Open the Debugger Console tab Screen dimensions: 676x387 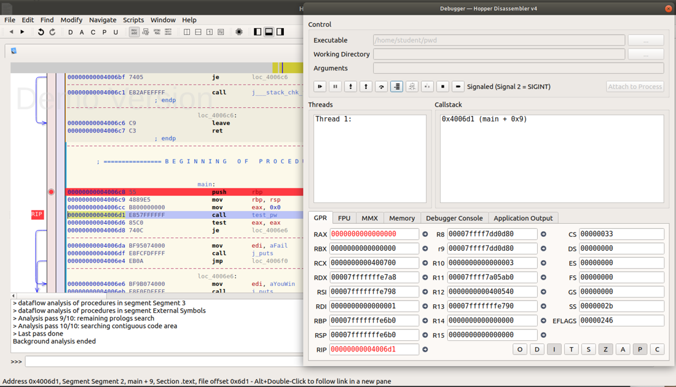(454, 218)
